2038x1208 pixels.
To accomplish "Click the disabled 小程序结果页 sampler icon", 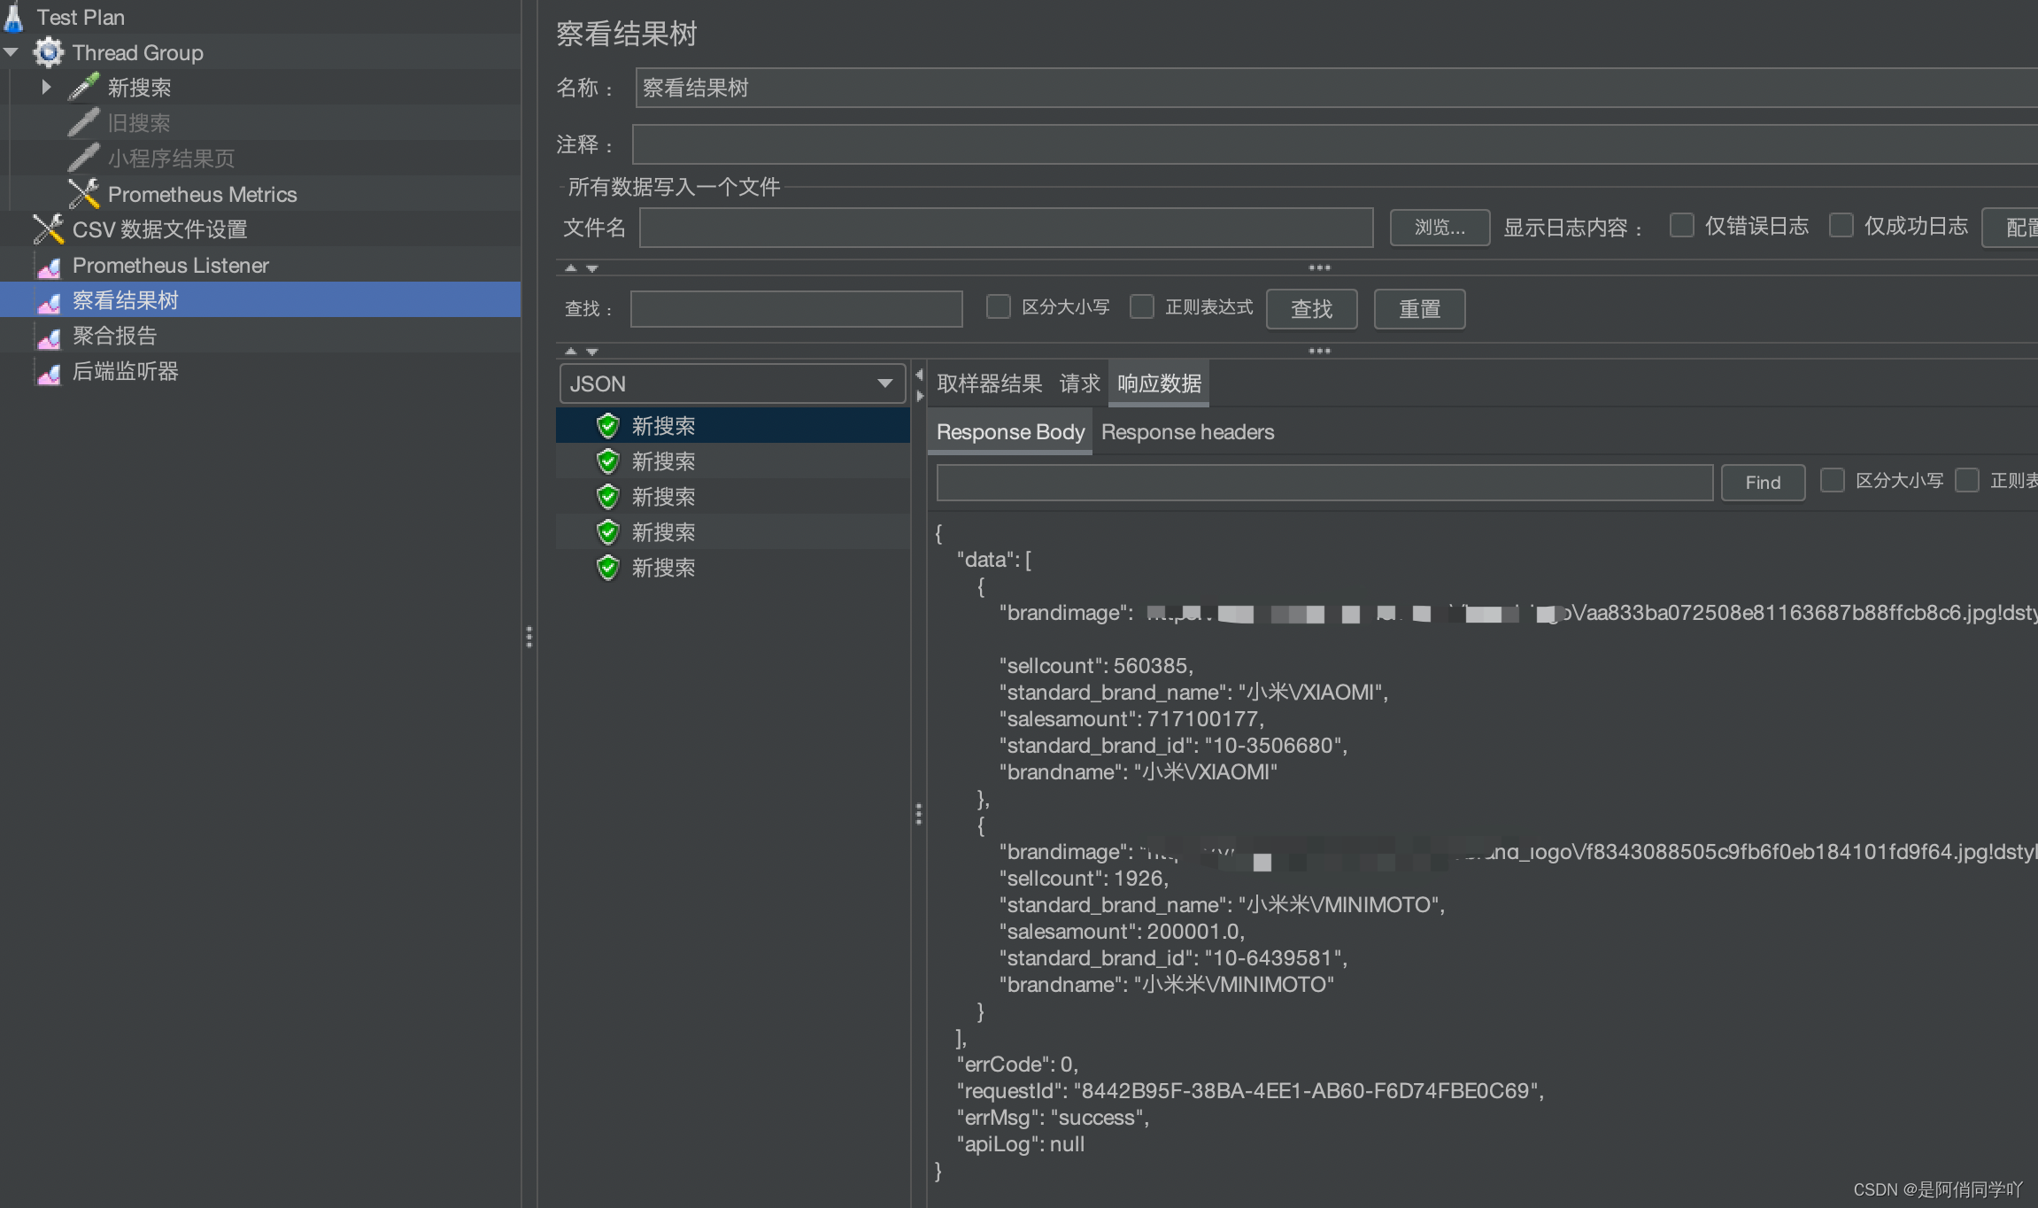I will coord(84,158).
